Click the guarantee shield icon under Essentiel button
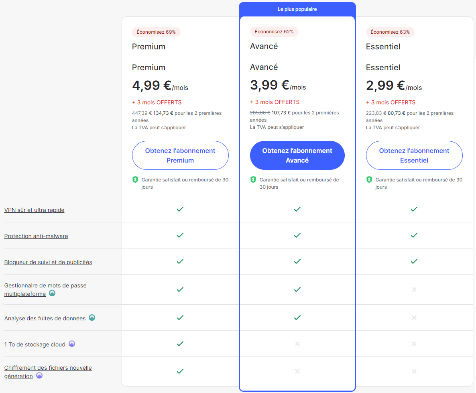Screen dimensions: 476x393 click(369, 179)
